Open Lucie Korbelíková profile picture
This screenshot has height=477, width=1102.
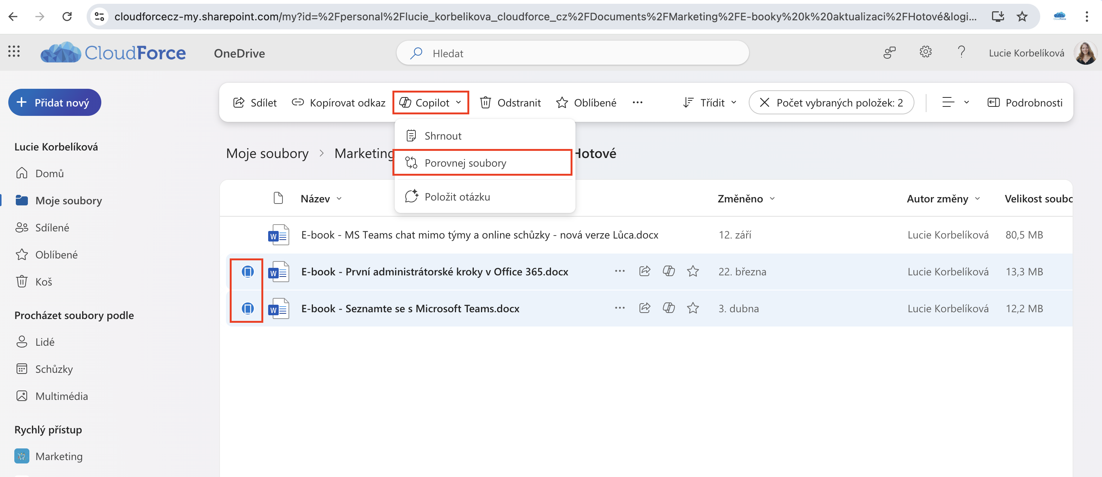point(1085,53)
